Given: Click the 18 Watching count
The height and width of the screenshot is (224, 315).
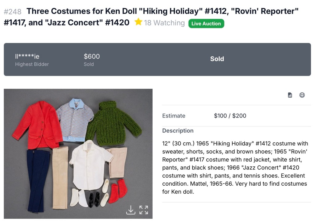Looking at the screenshot, I should (164, 23).
